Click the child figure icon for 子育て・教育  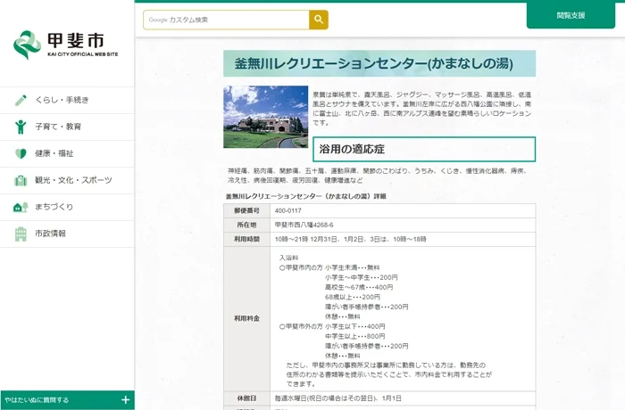point(21,127)
